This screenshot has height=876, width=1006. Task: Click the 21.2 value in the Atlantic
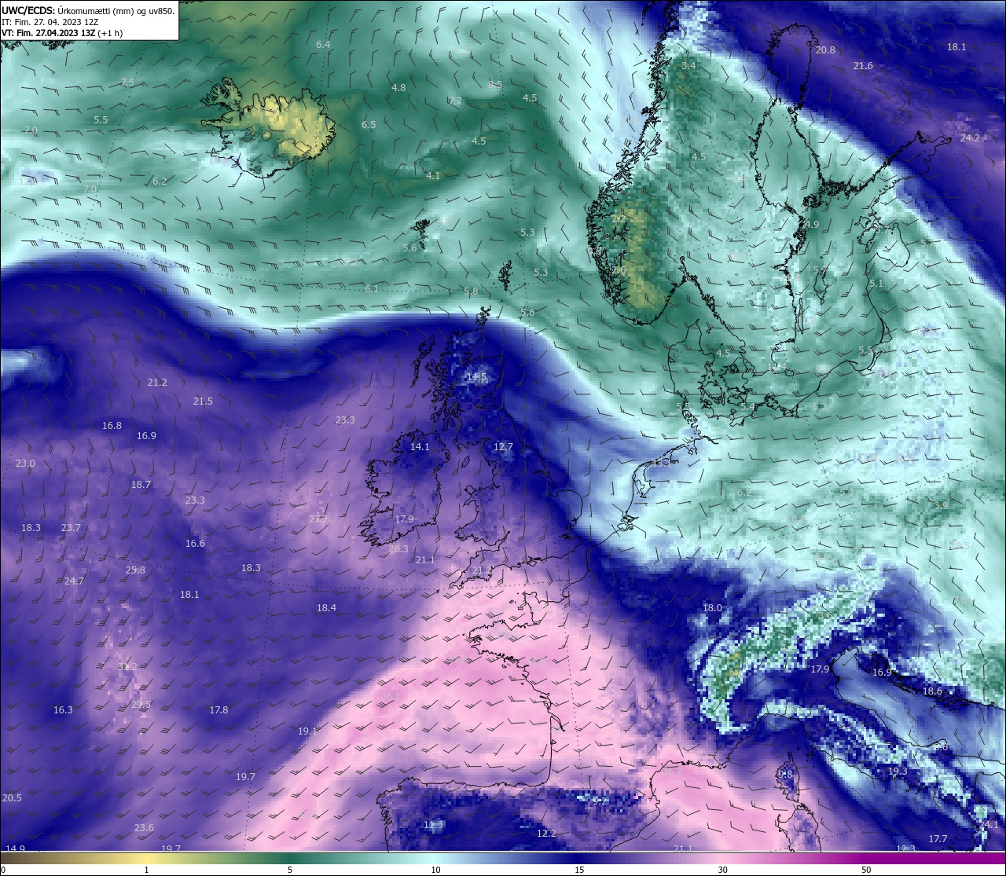click(157, 383)
